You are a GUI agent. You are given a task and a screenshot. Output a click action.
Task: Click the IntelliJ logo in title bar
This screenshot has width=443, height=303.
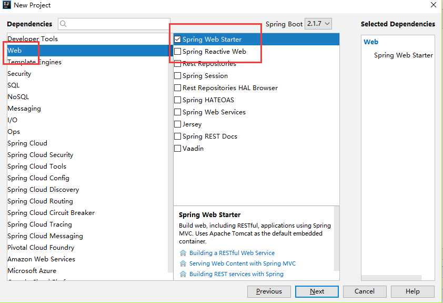click(x=6, y=5)
